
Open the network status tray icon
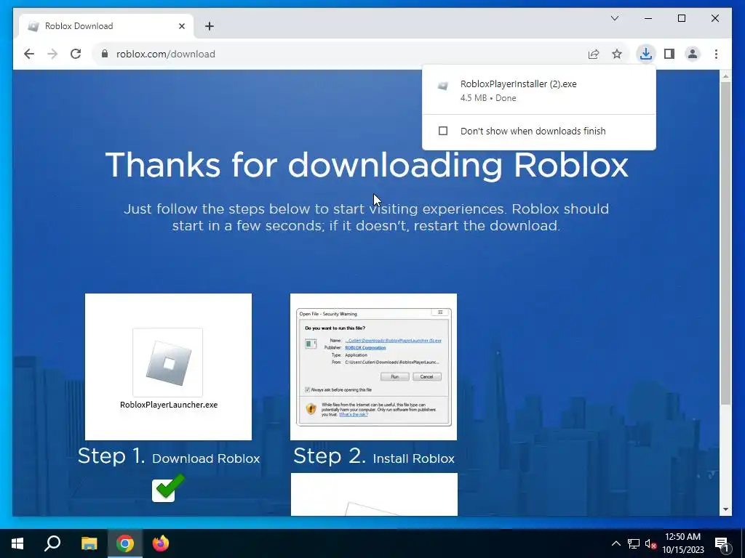(634, 543)
